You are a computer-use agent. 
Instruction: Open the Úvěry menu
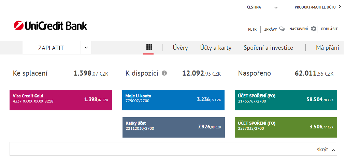181,48
